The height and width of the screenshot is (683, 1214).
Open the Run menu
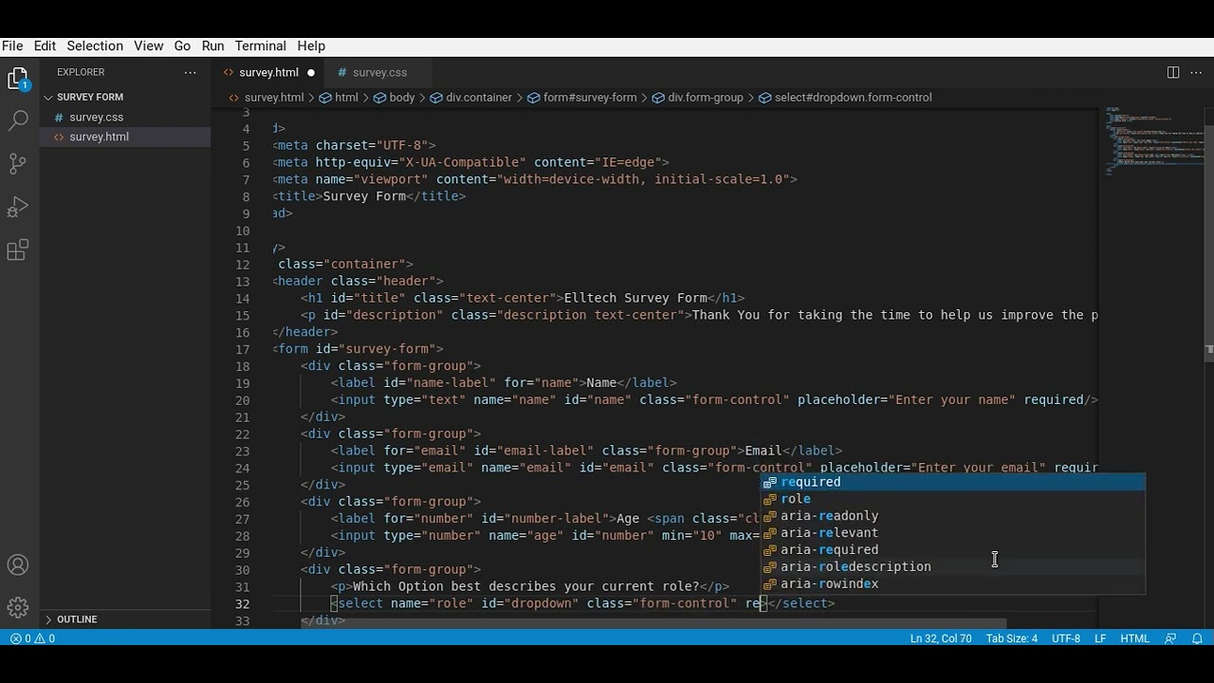point(212,46)
